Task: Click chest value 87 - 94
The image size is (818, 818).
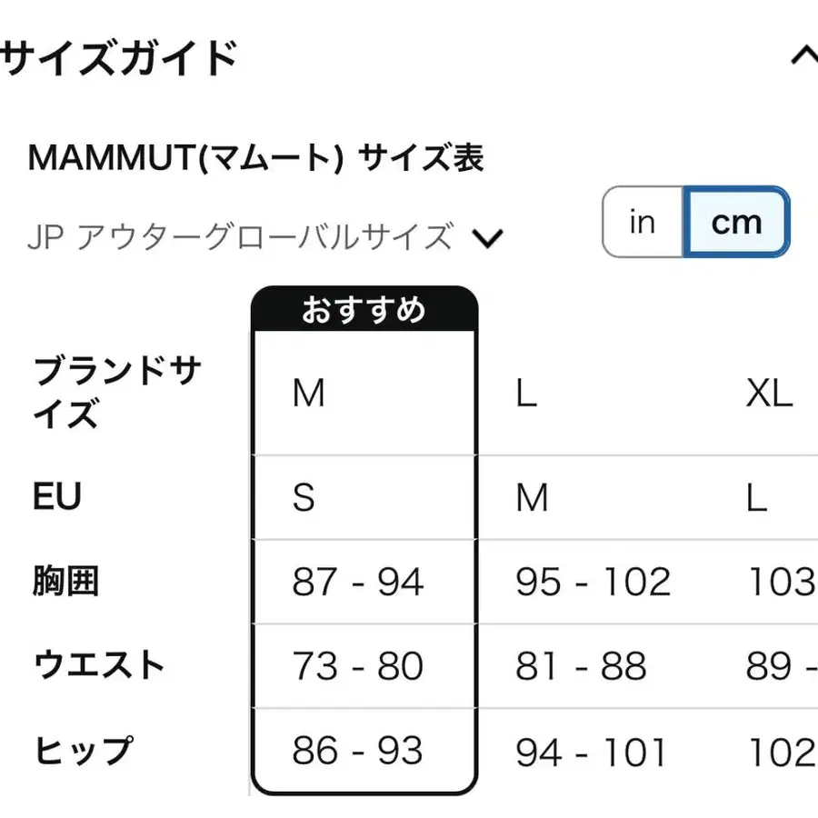Action: (x=357, y=583)
